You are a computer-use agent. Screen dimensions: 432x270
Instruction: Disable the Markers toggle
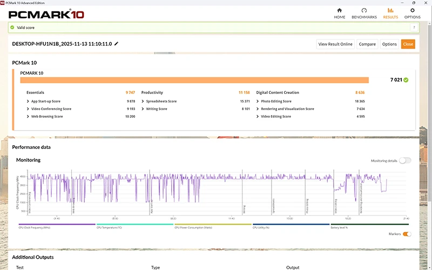407,234
